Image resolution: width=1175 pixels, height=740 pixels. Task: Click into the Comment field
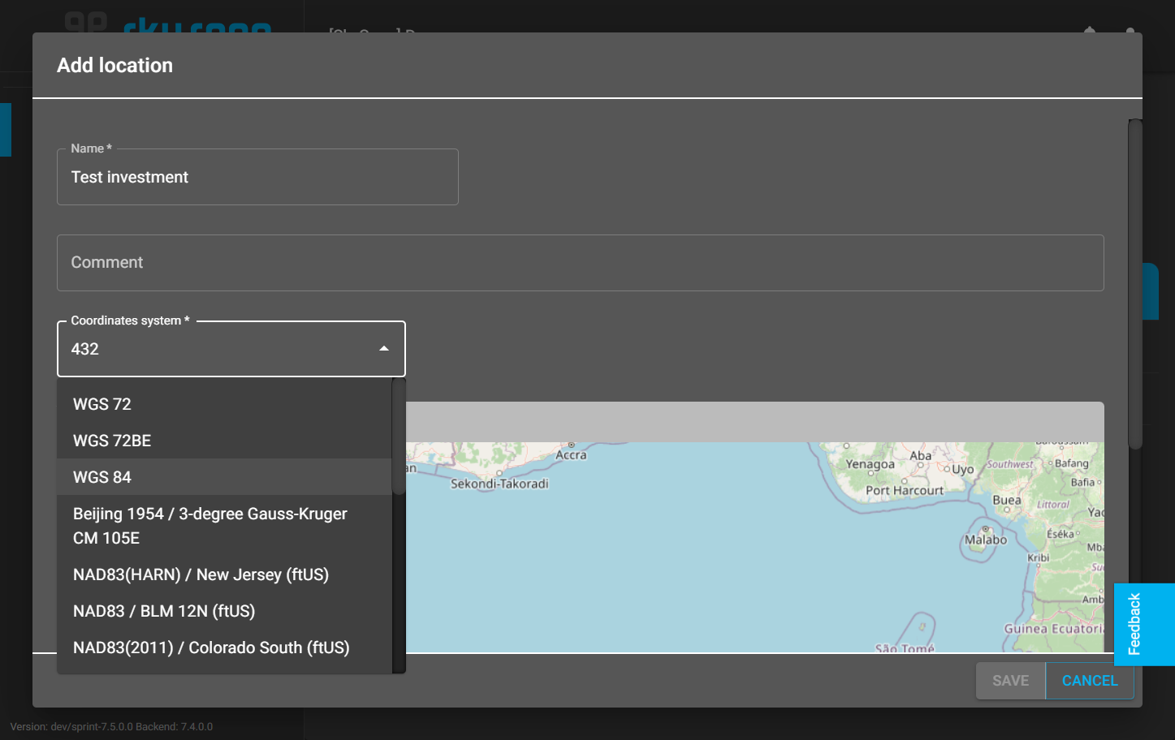tap(580, 263)
